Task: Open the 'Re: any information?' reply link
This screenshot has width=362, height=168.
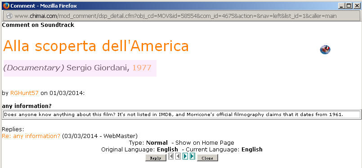Action: click(x=31, y=136)
